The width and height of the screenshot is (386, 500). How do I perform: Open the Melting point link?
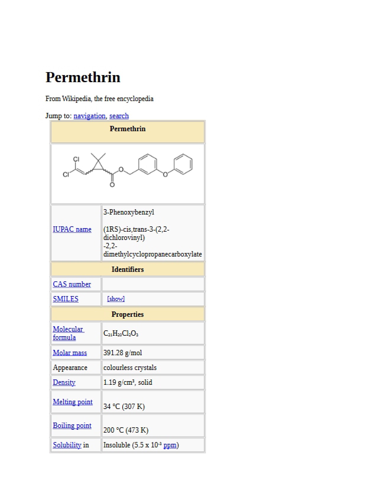(73, 402)
